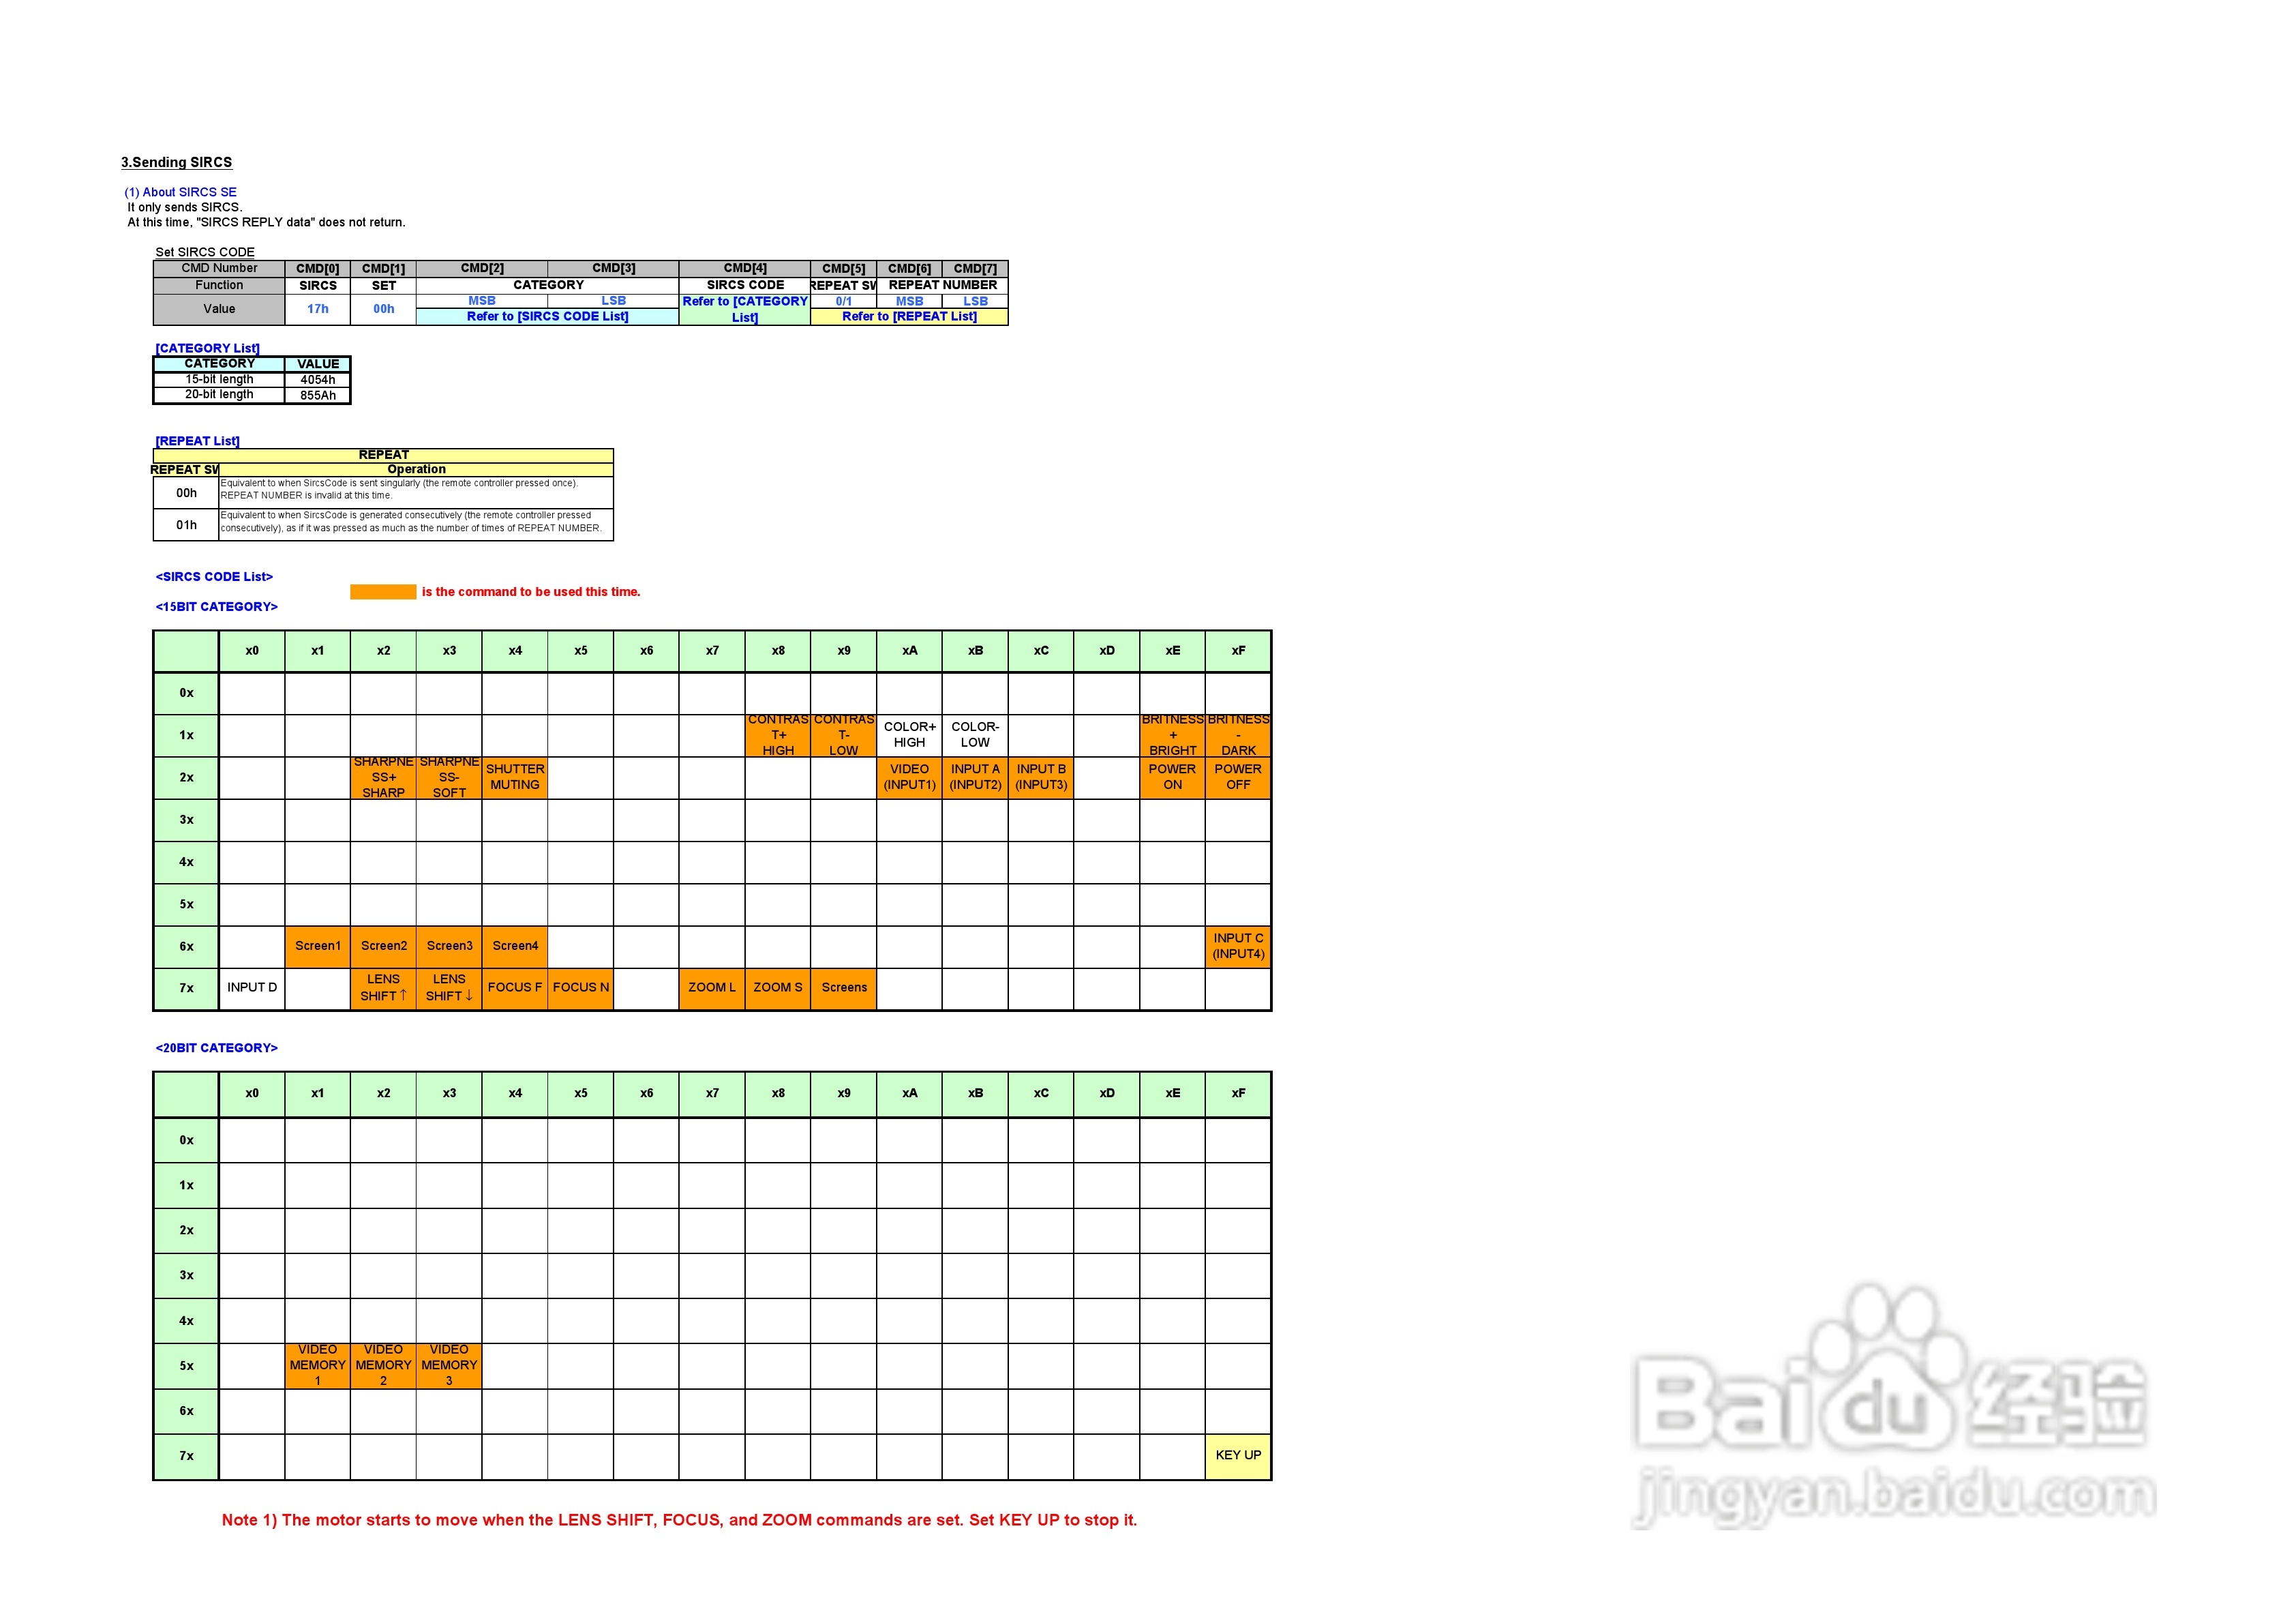Viewport: 2296px width, 1623px height.
Task: Select the FOCUS F cell
Action: [x=515, y=989]
